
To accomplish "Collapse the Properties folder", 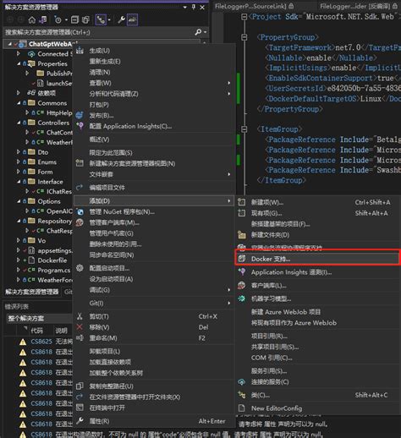I will (x=19, y=63).
